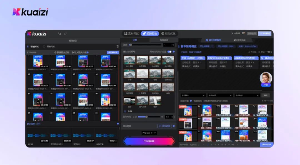Switch to the 极速裂变 tab
Viewport: 300px width, 165px height.
pyautogui.click(x=150, y=33)
